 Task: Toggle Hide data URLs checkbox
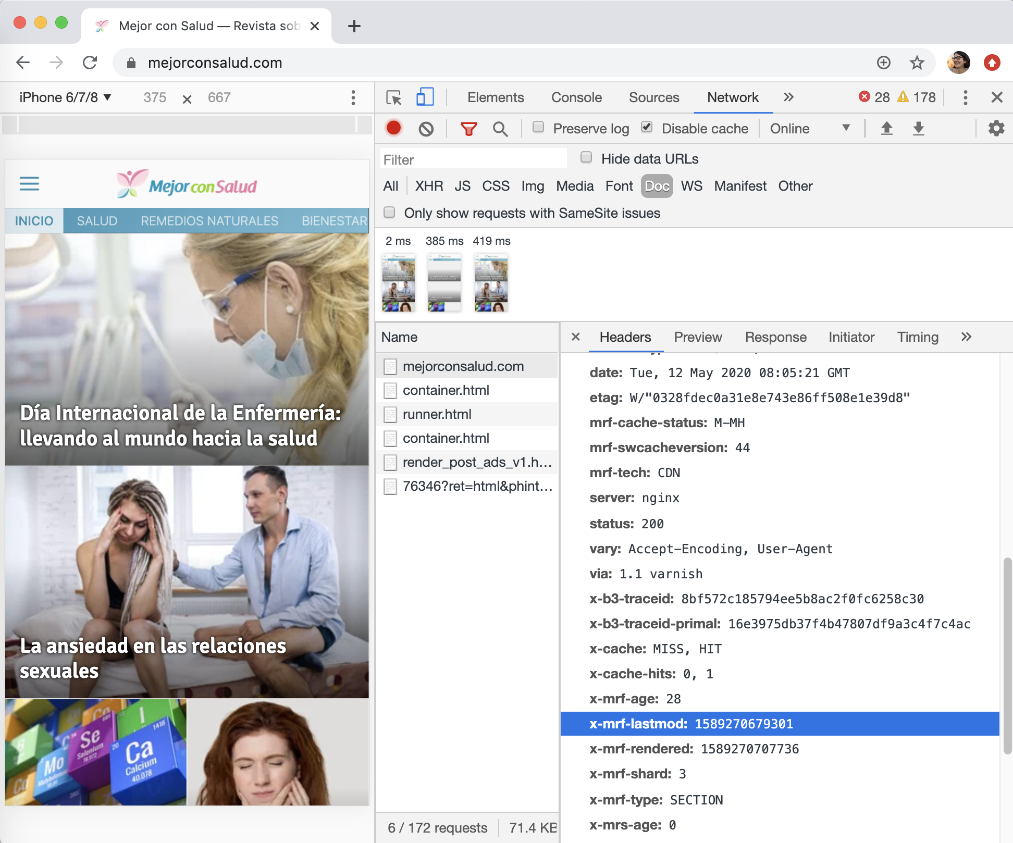pyautogui.click(x=586, y=159)
